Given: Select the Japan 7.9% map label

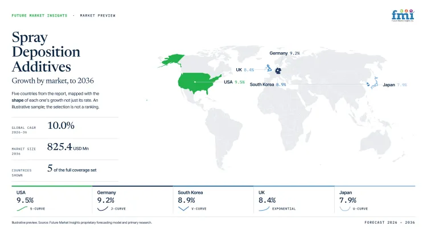Looking at the screenshot, I should (x=395, y=85).
